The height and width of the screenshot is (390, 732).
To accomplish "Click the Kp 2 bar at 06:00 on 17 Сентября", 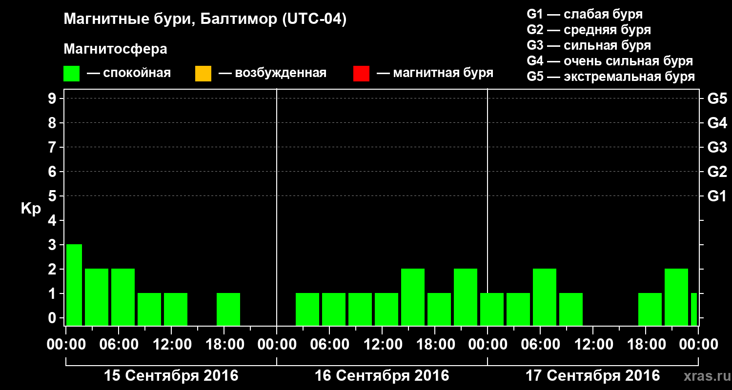I will (x=545, y=297).
